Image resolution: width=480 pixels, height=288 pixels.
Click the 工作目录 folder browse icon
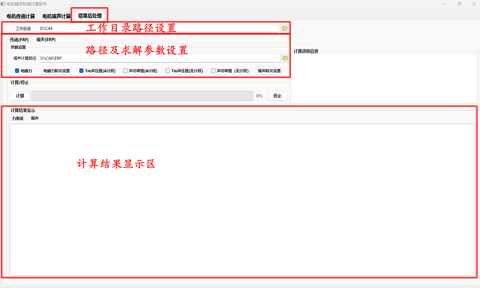[x=285, y=28]
